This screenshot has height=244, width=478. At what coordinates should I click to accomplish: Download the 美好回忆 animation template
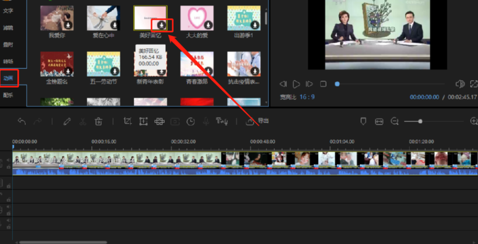162,25
